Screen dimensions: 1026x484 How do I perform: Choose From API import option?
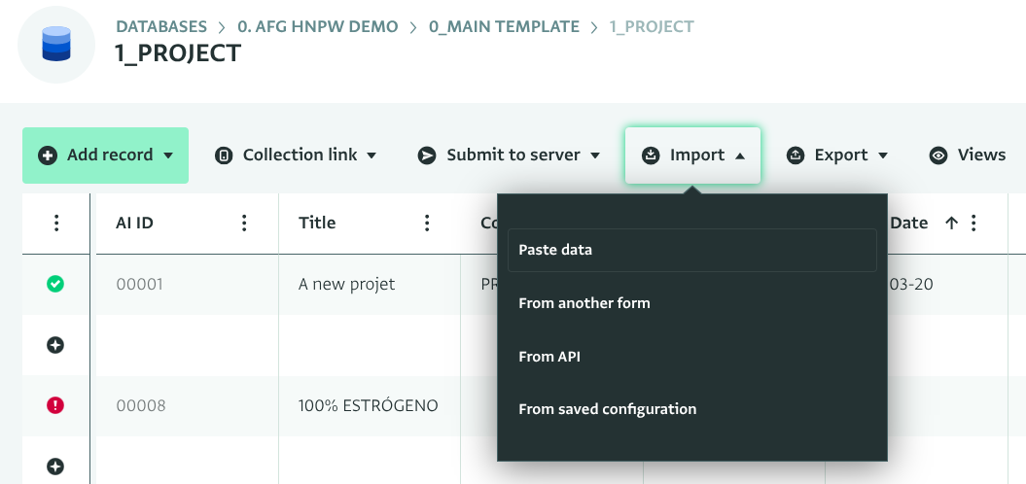(x=692, y=357)
